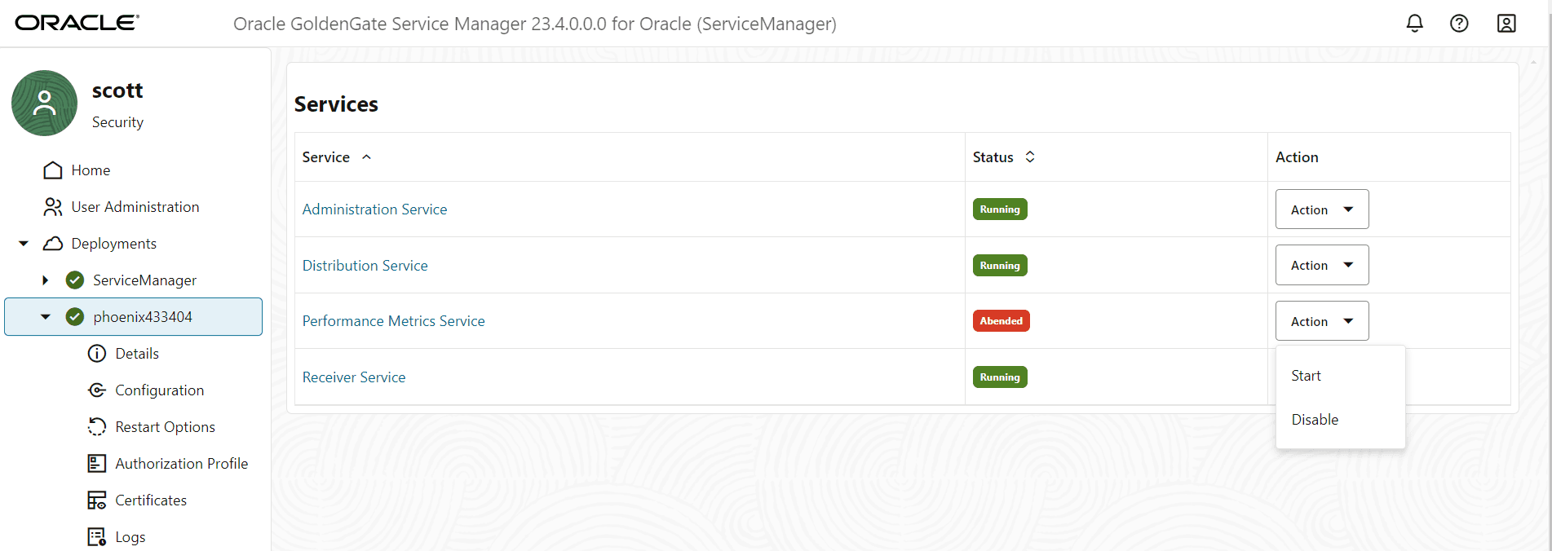Click the Logs icon
The width and height of the screenshot is (1552, 551).
pos(97,537)
